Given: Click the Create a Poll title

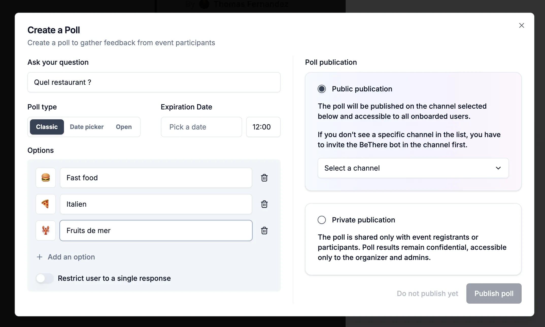Looking at the screenshot, I should coord(54,30).
